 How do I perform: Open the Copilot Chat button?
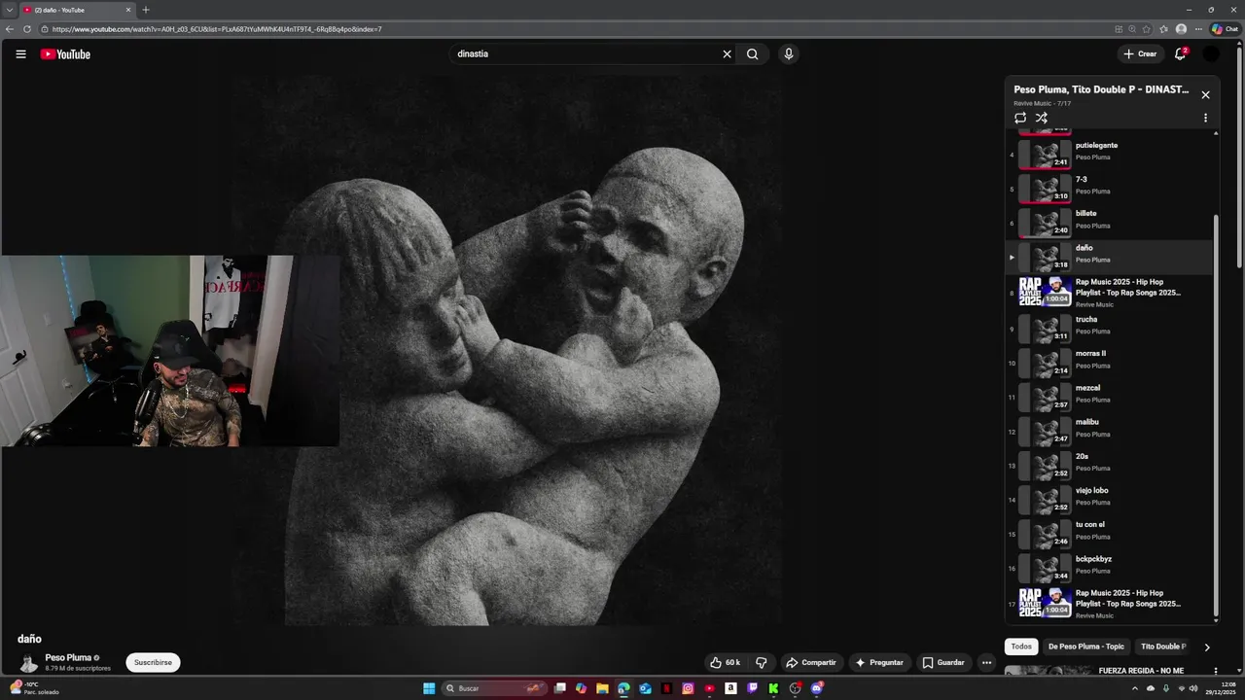coord(1225,29)
